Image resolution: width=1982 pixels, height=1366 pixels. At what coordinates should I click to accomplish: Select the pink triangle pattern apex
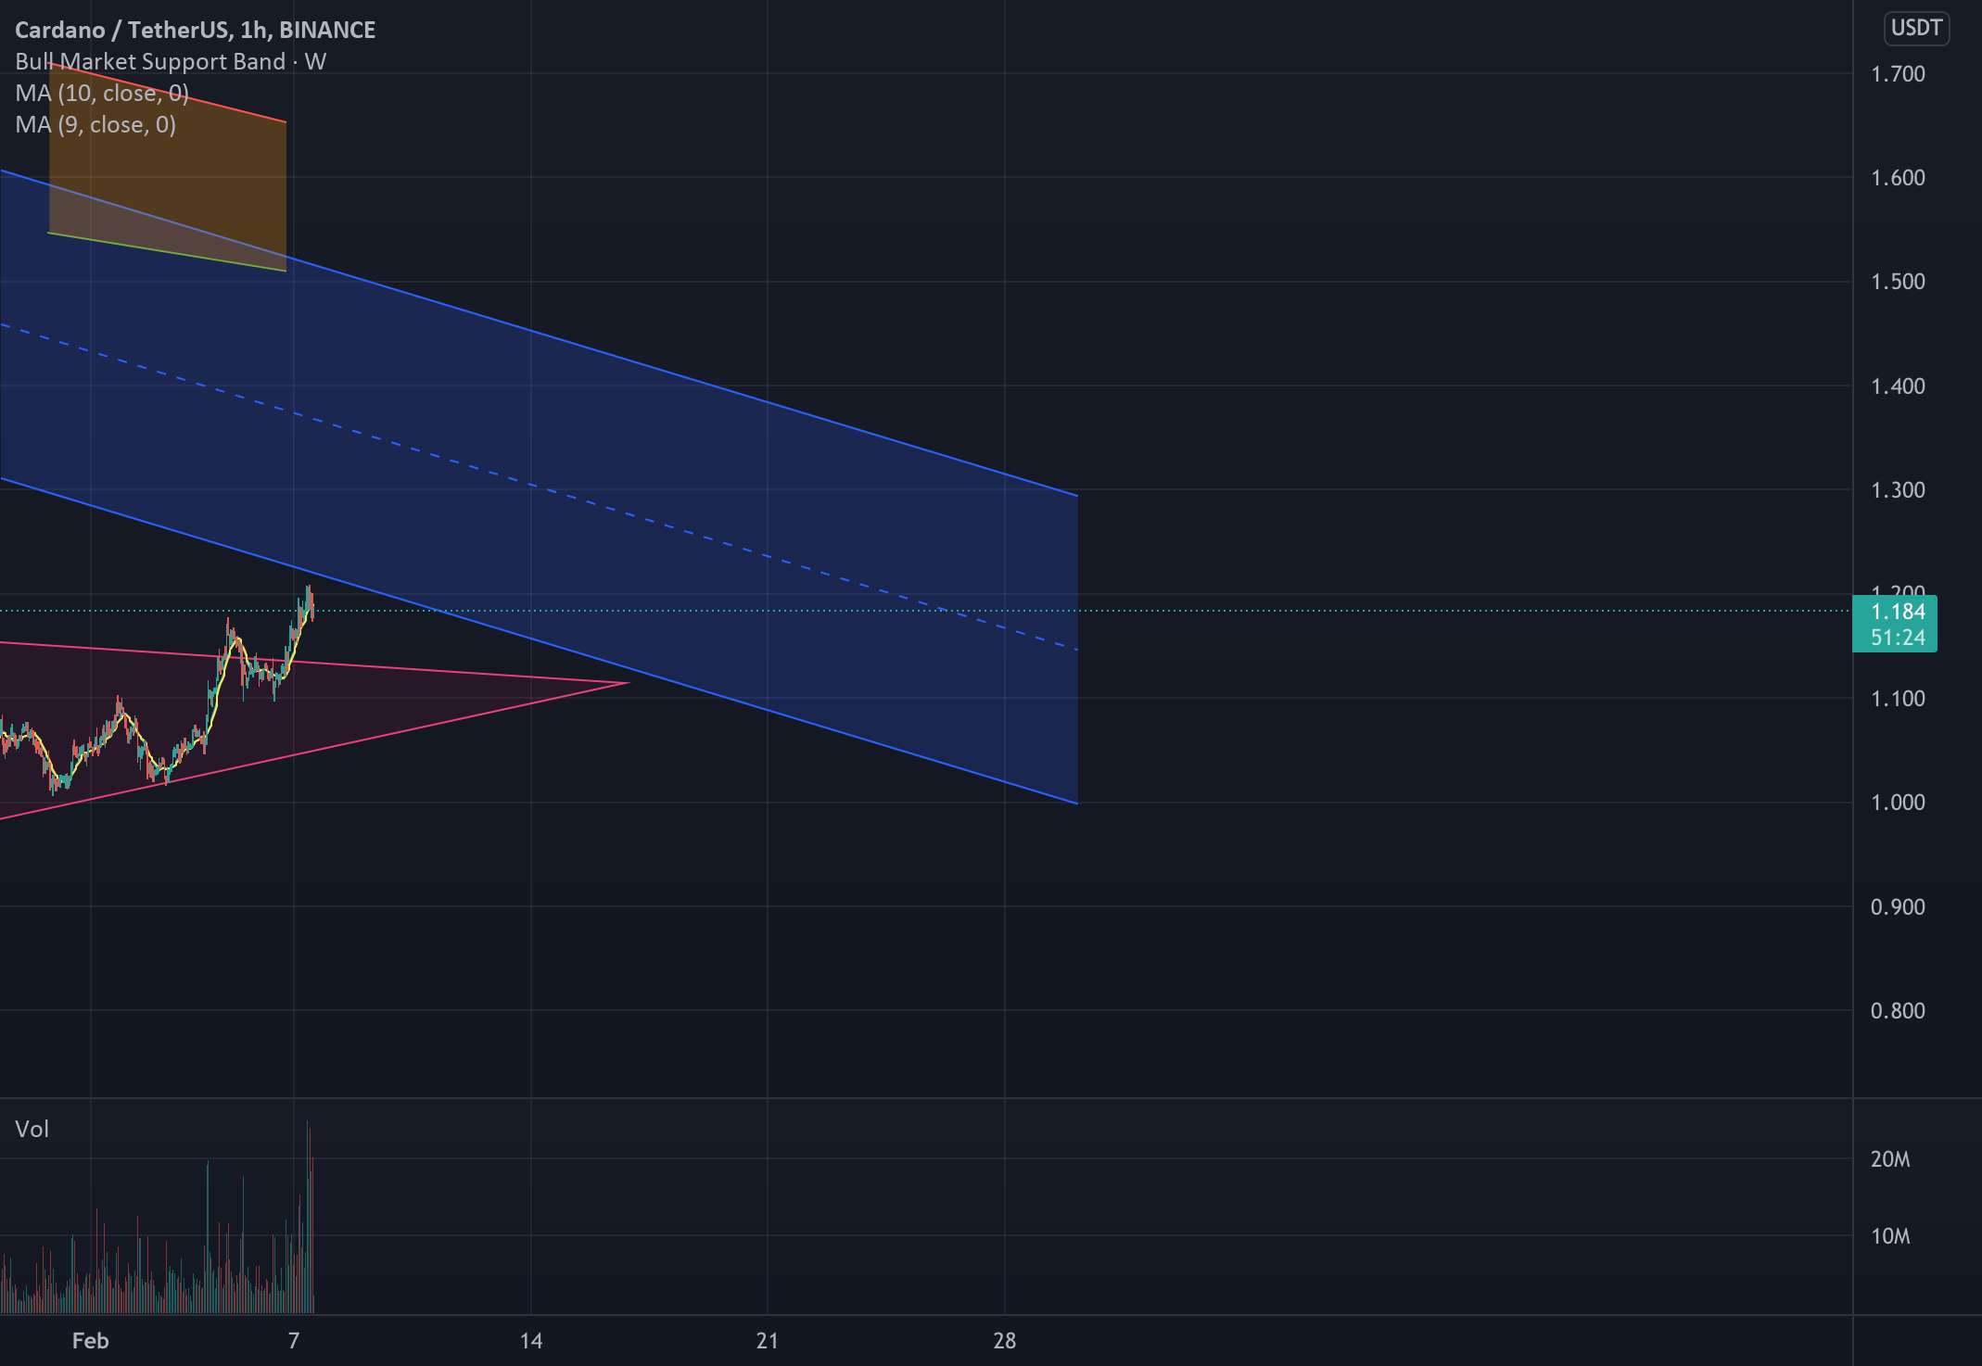pos(628,683)
